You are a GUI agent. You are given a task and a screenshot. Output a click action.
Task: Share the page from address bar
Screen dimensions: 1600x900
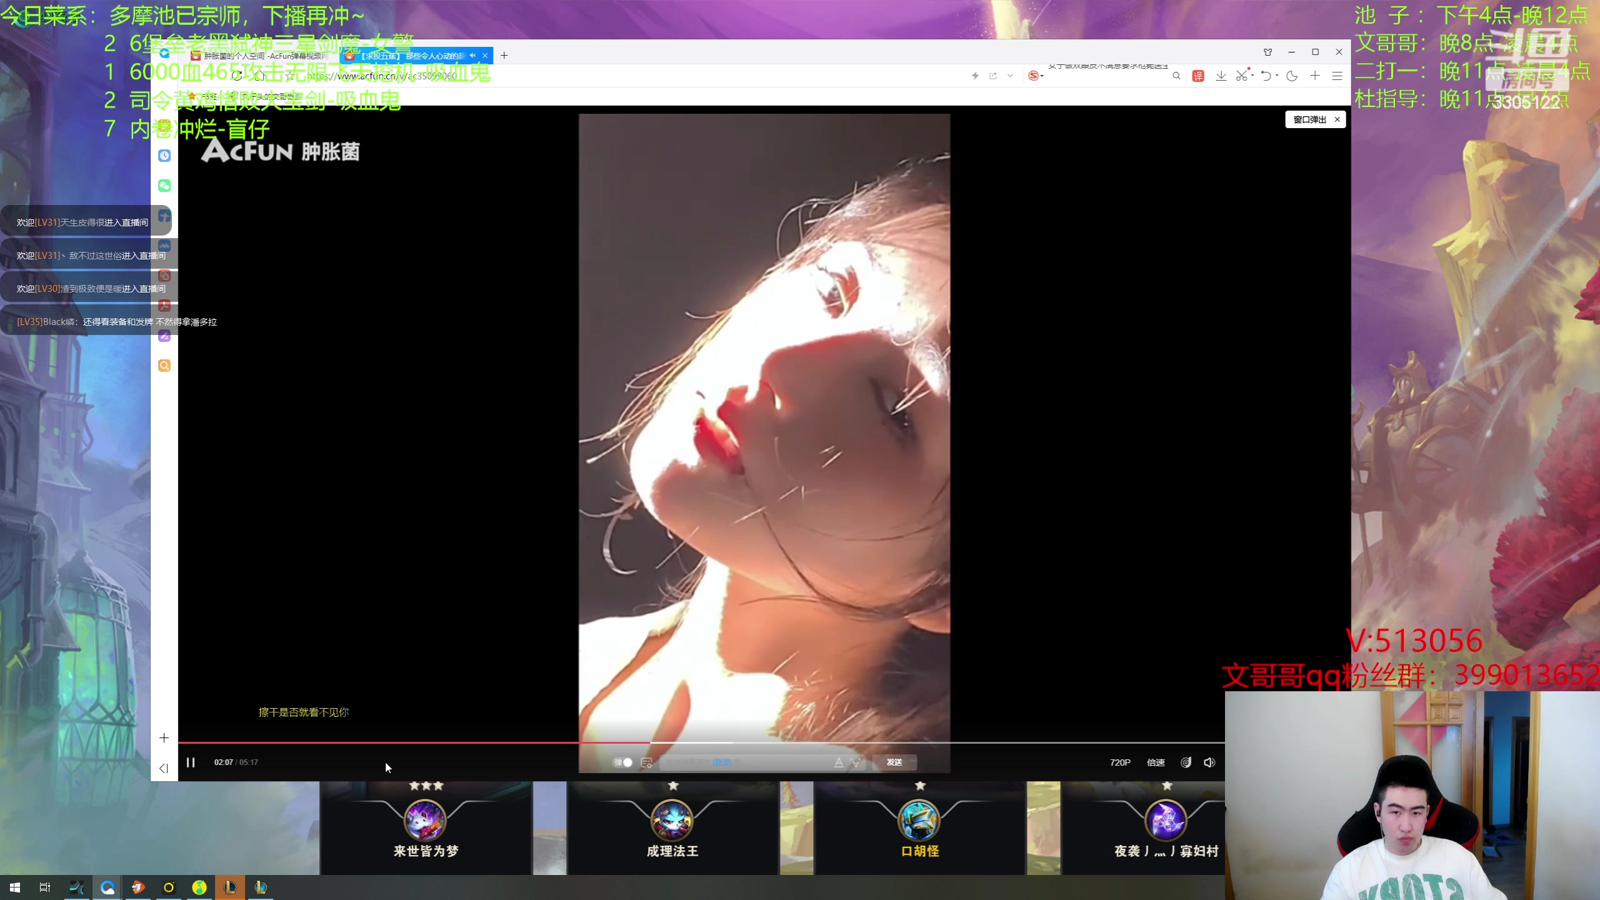[993, 76]
